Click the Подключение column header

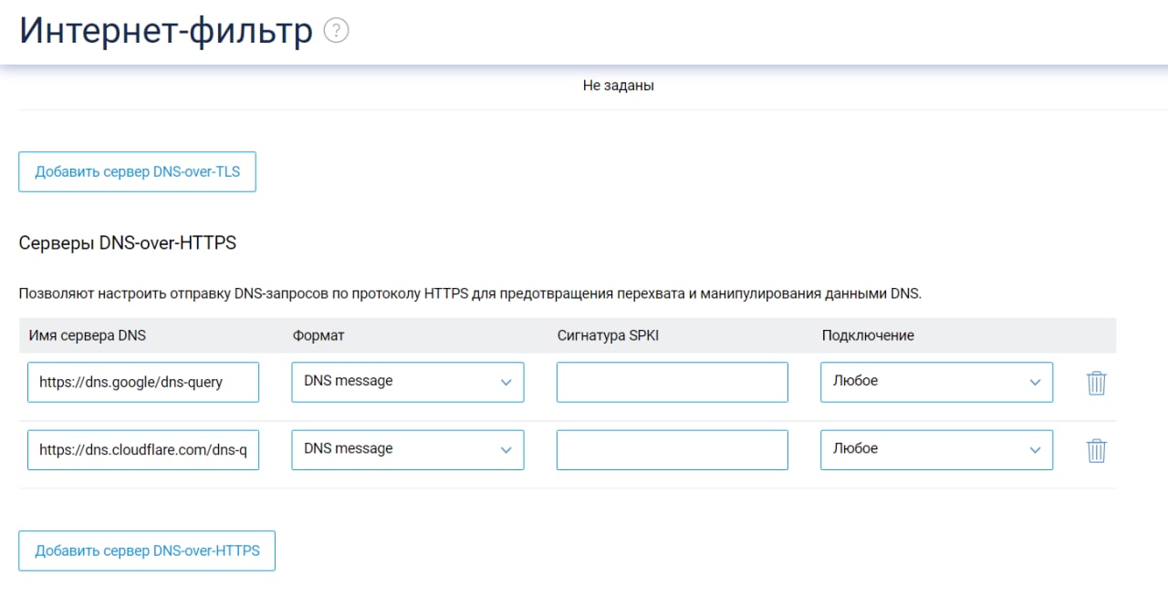pos(868,335)
